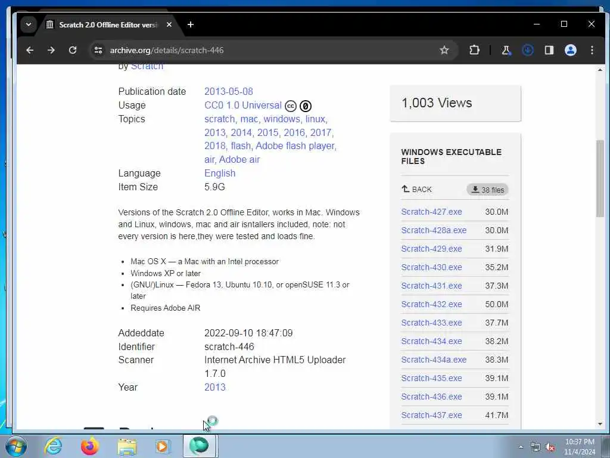
Task: Open the 2018 topic link
Action: click(x=214, y=146)
